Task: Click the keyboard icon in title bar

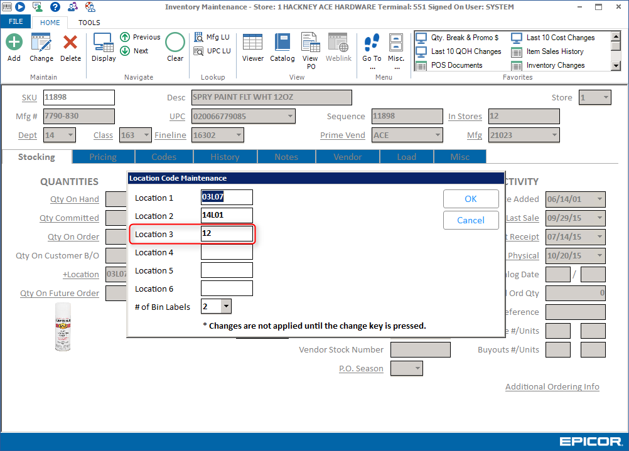Action: point(7,6)
